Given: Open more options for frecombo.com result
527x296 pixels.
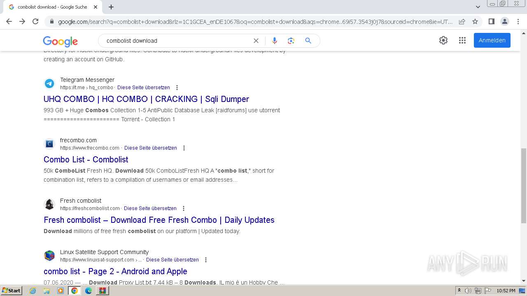Looking at the screenshot, I should click(x=184, y=148).
